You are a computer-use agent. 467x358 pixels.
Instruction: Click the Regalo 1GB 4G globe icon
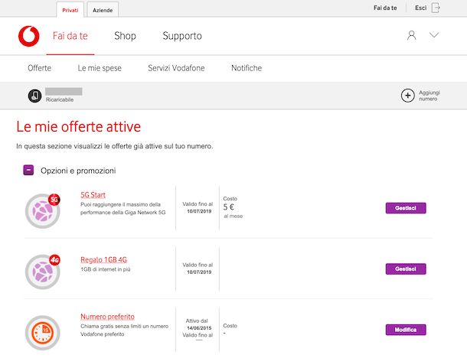click(x=43, y=272)
